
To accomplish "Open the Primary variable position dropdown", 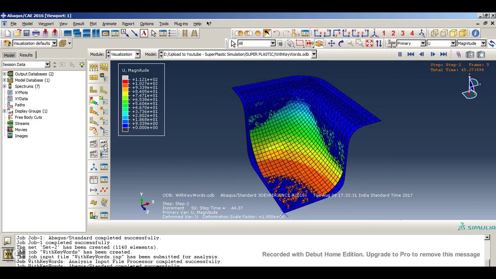I will point(423,43).
